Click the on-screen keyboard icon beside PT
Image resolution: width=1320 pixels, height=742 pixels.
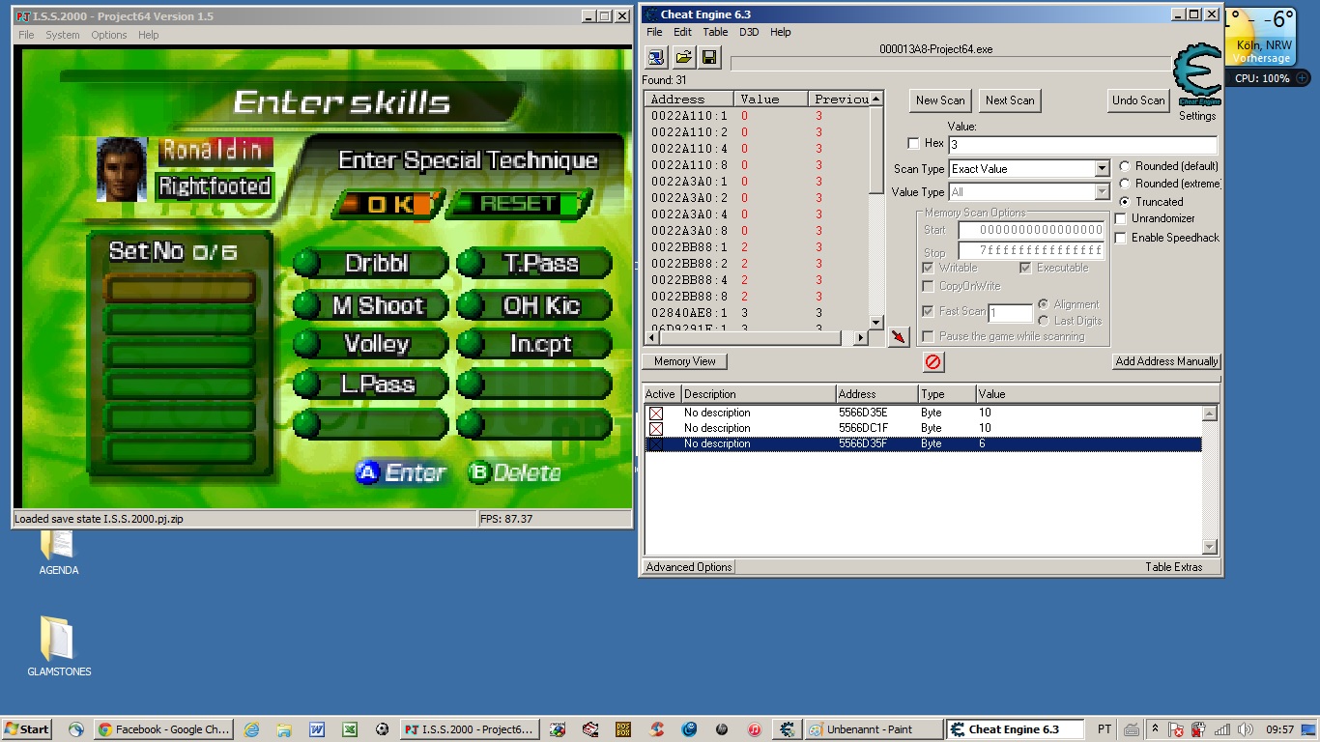point(1130,729)
